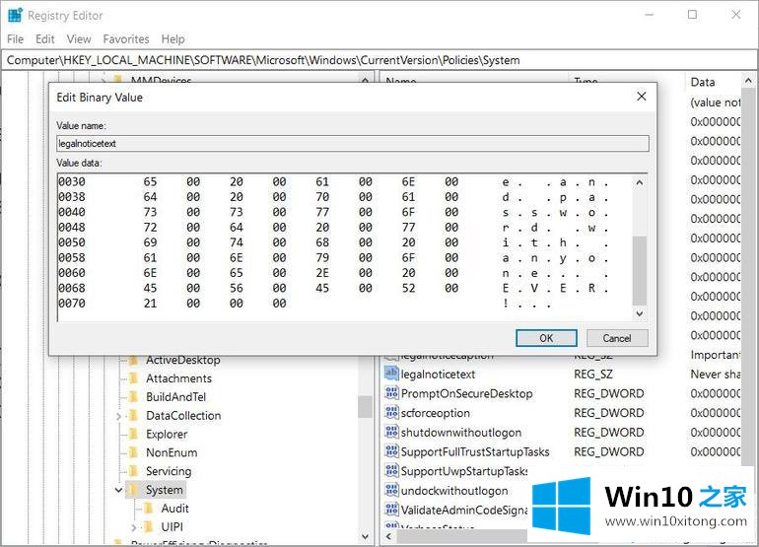This screenshot has height=547, width=759.
Task: Click hex byte 2E in row 0060
Action: pos(322,273)
